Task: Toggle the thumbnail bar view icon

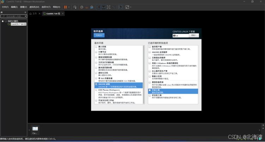Action: point(104,7)
